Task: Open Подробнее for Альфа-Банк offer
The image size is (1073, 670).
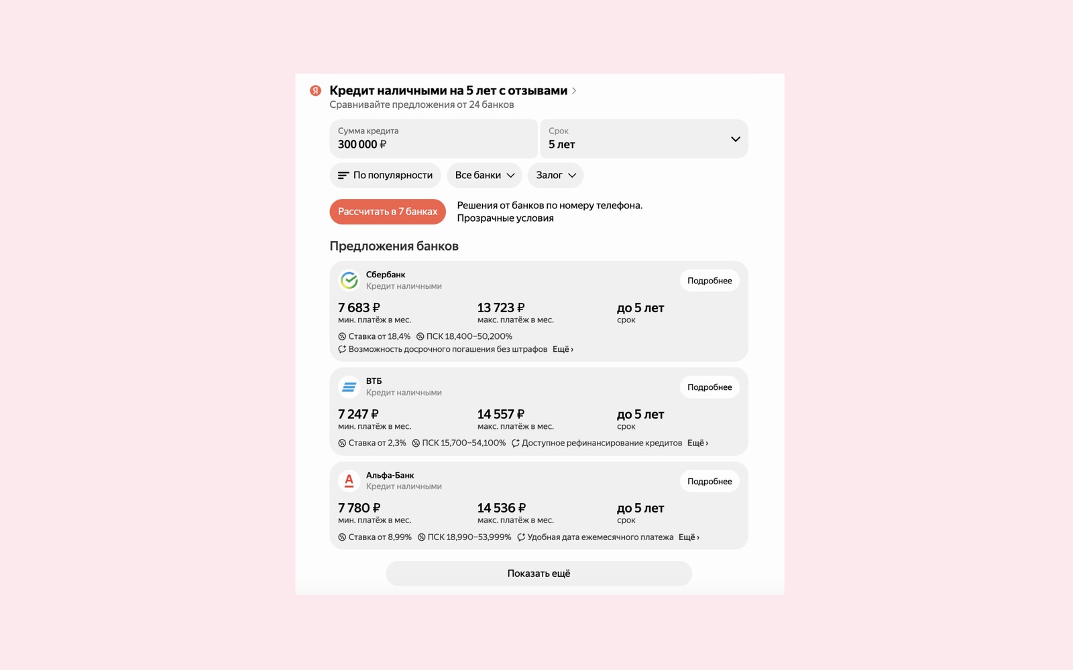Action: (710, 481)
